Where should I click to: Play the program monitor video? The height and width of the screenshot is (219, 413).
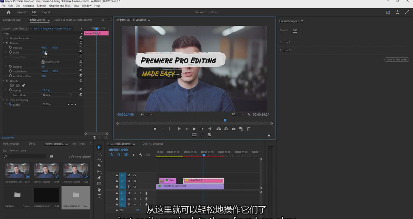194,129
